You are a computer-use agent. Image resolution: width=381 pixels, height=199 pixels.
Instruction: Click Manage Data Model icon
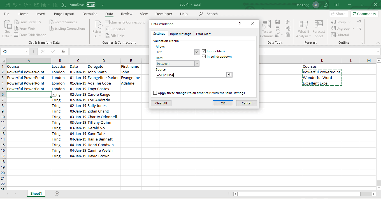point(288,35)
